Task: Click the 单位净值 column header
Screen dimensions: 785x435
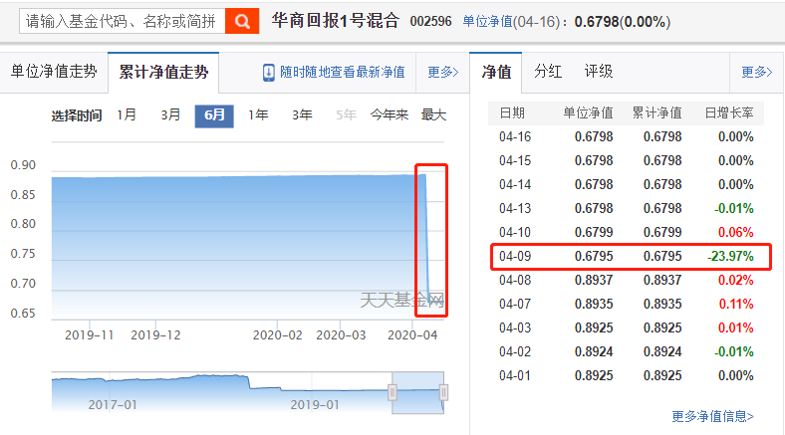Action: coord(588,113)
